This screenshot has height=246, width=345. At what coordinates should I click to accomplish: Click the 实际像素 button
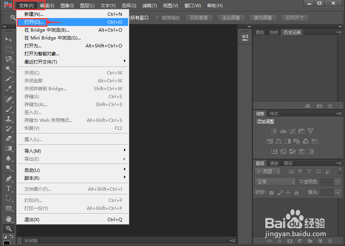click(199, 18)
